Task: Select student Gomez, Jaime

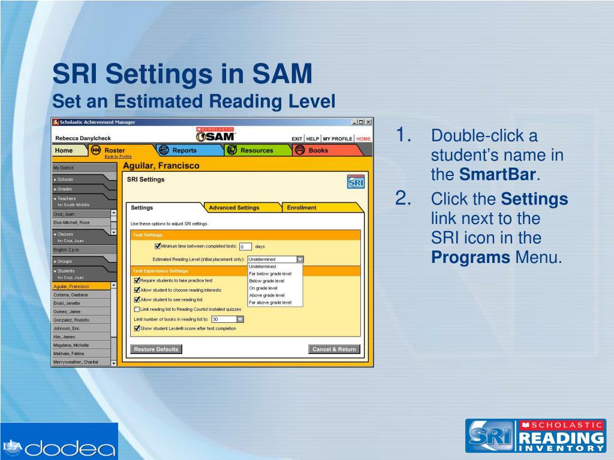Action: coord(81,311)
